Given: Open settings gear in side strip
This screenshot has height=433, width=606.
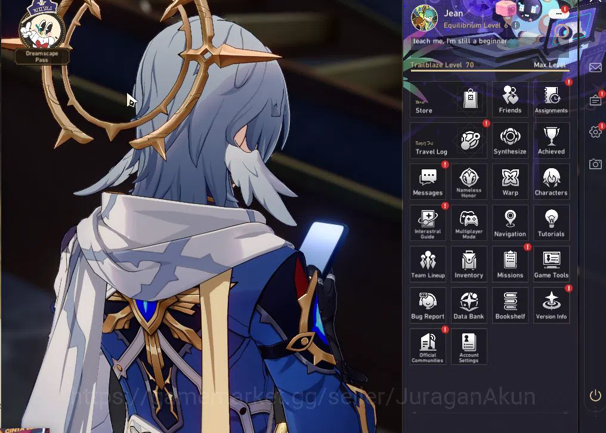Looking at the screenshot, I should point(595,131).
